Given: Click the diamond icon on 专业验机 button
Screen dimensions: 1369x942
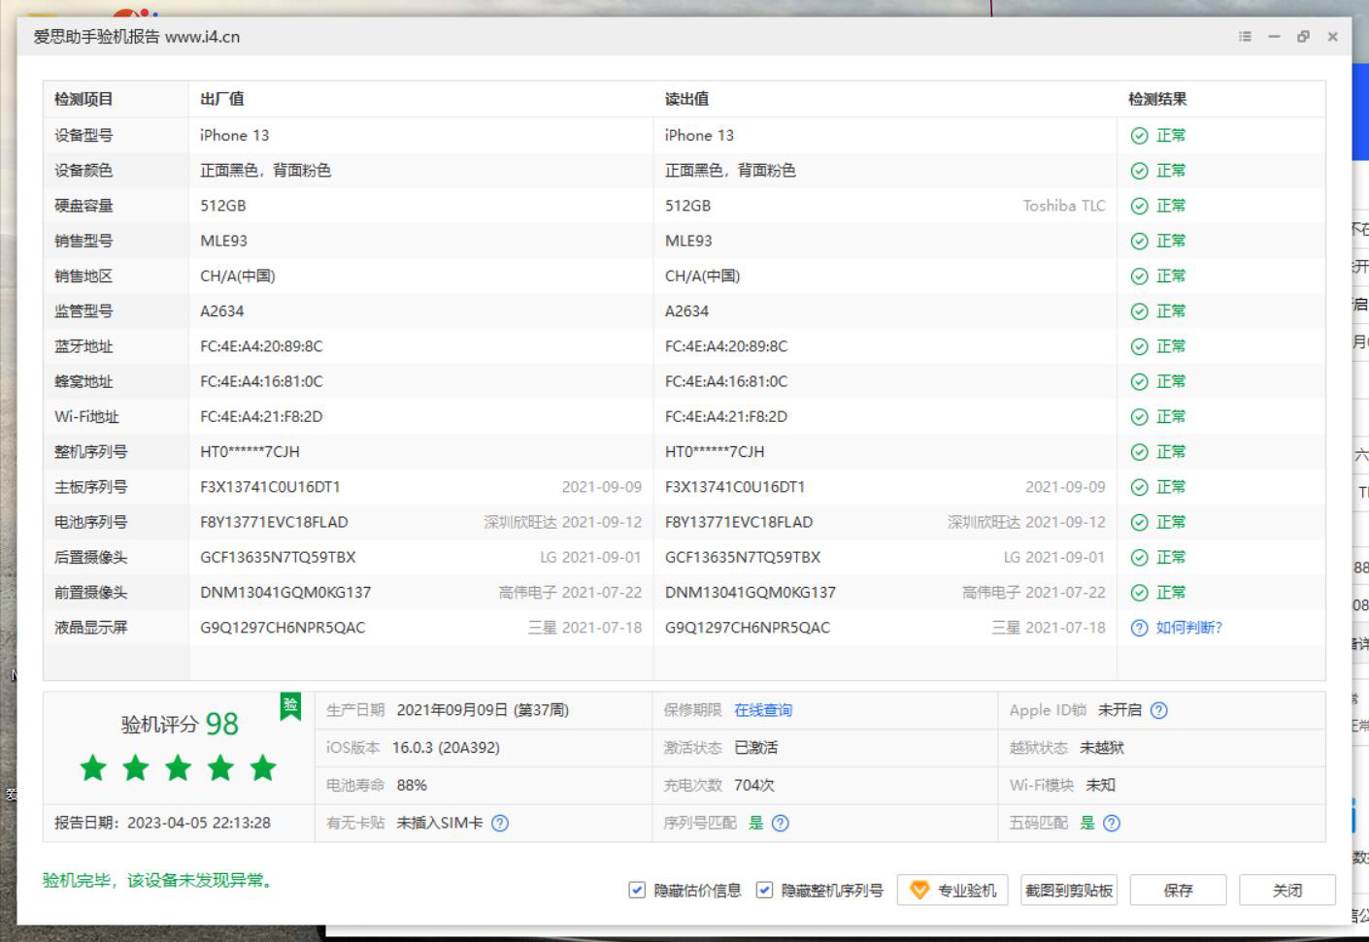Looking at the screenshot, I should [919, 890].
